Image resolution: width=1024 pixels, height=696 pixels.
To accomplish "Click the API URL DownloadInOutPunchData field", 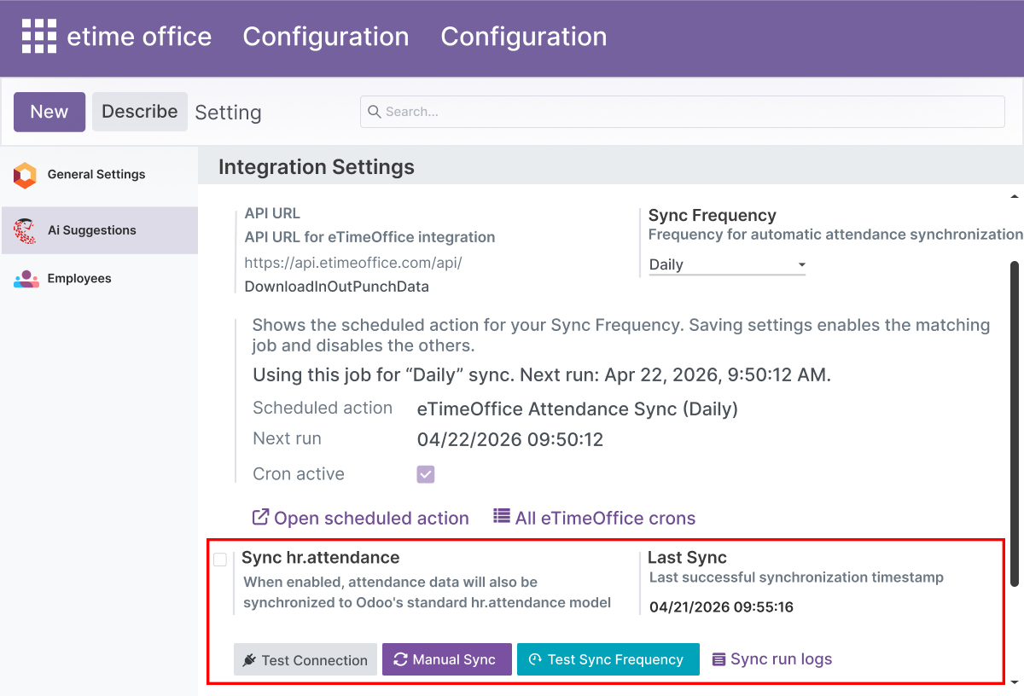I will [337, 287].
